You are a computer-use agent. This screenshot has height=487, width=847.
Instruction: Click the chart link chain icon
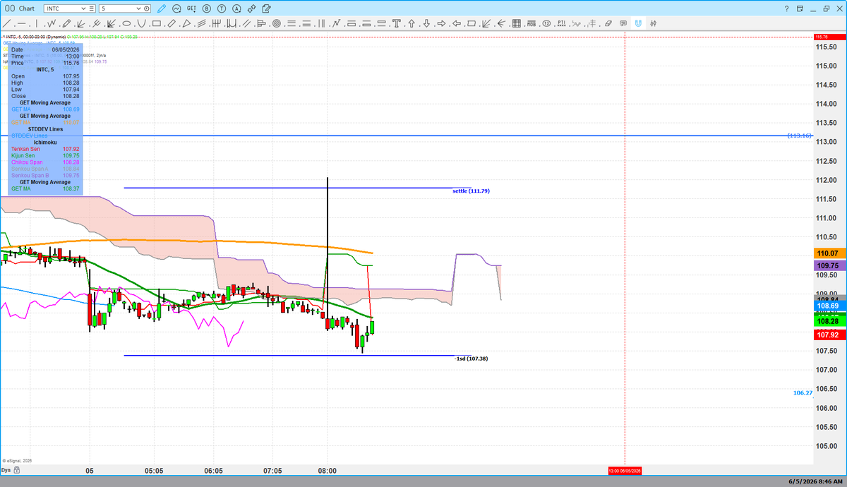(x=251, y=8)
